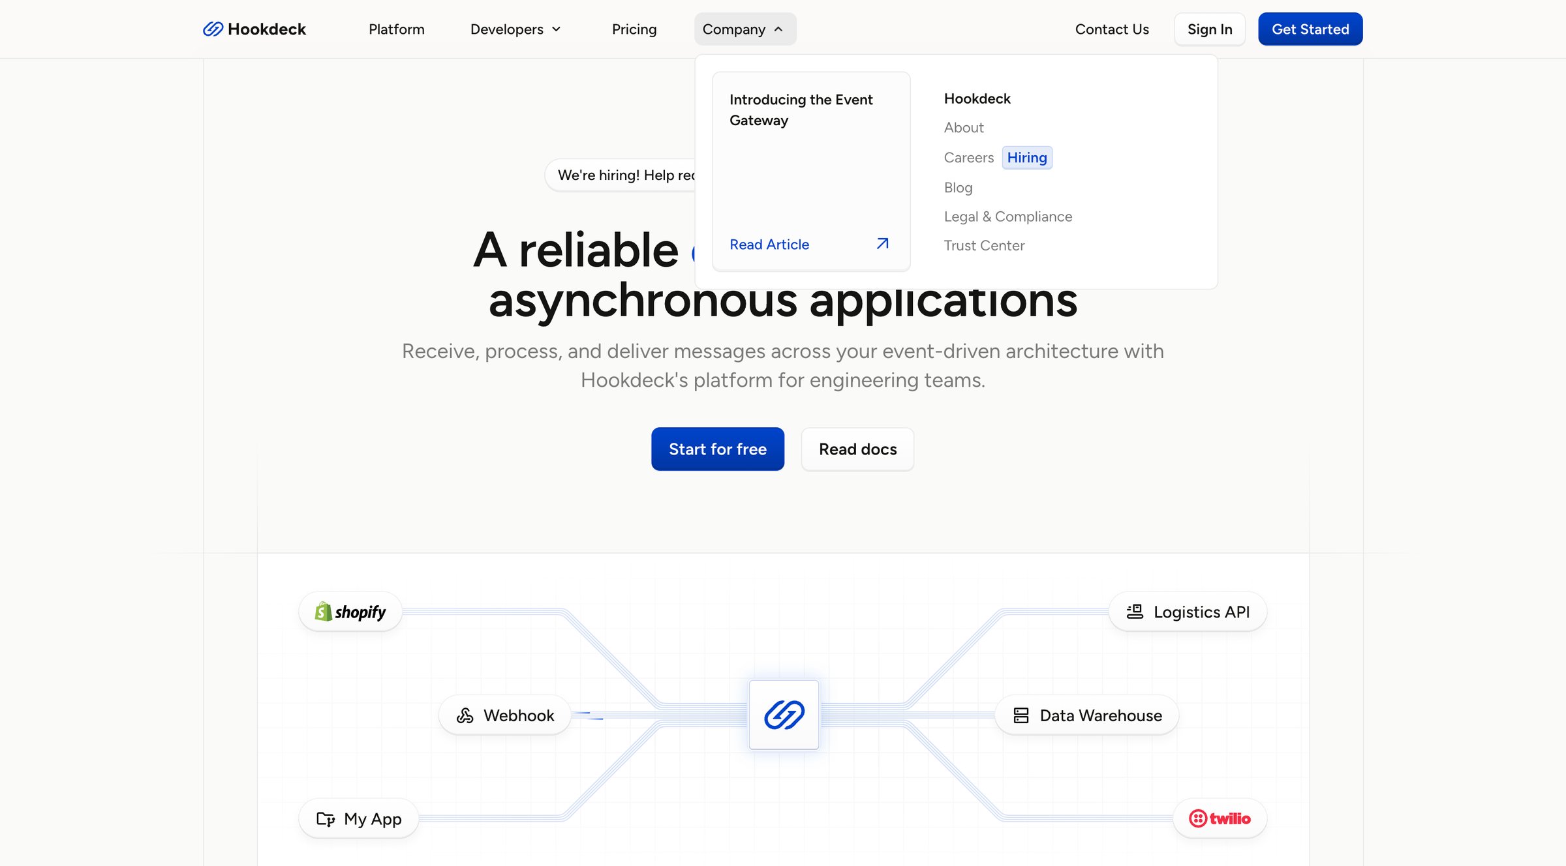Click the Get Started button

[1310, 29]
